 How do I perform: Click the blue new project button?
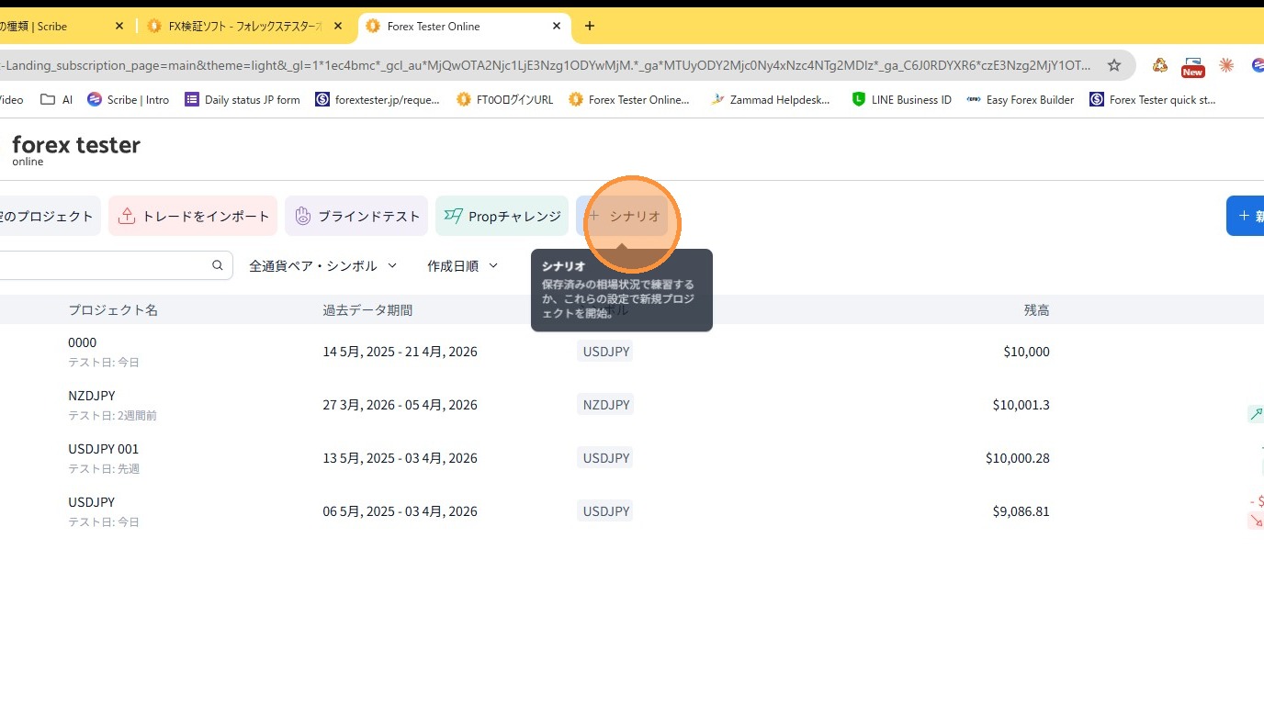click(1246, 216)
